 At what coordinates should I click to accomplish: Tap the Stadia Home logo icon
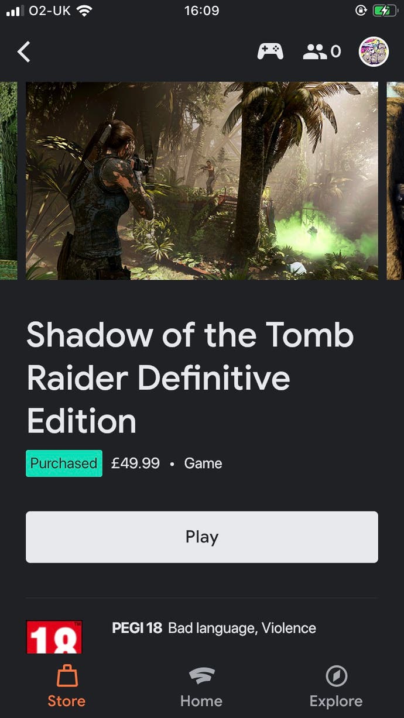(201, 676)
